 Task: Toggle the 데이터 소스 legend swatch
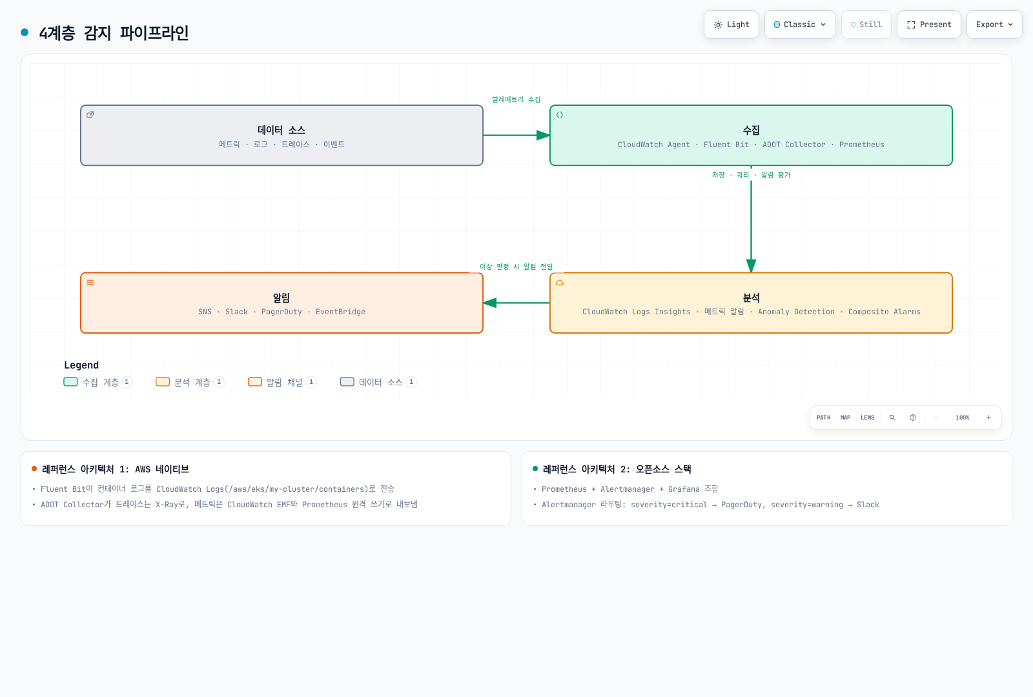click(x=347, y=382)
